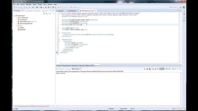Fold the dependencies element in editor gutter
198x111 pixels.
point(59,39)
